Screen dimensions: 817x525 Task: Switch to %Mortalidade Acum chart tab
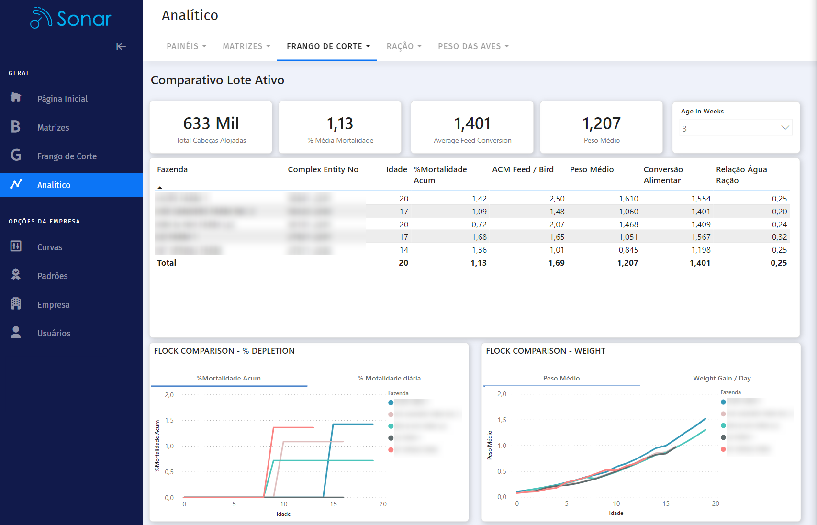tap(229, 378)
